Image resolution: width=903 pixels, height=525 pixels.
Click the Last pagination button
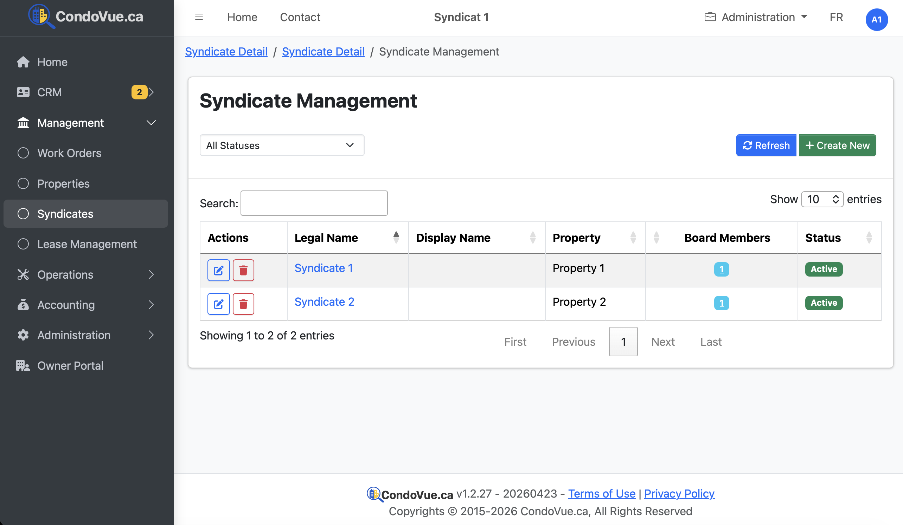[x=711, y=342]
